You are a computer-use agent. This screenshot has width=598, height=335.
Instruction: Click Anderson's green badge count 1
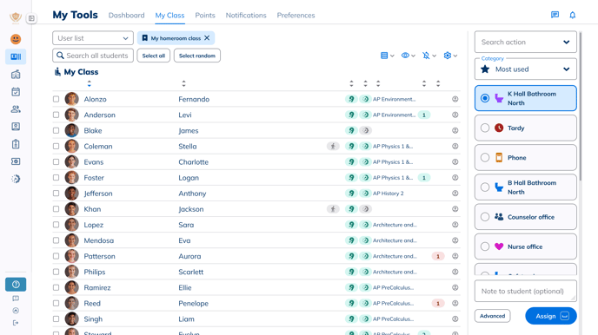424,115
